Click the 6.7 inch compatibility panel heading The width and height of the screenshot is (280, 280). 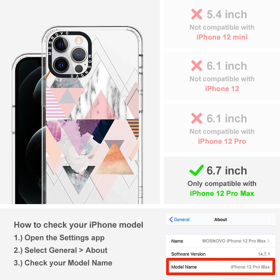point(227,171)
